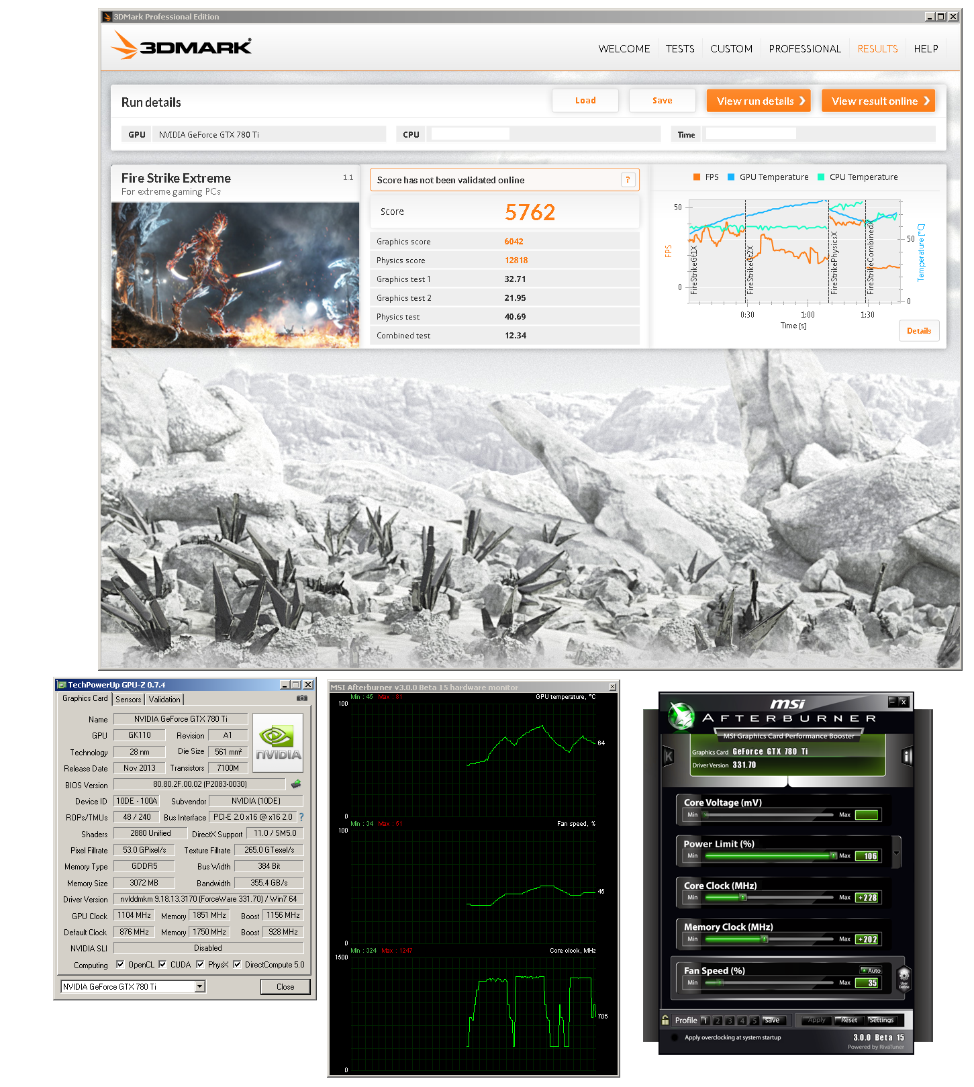
Task: Click the NVIDIA logo in GPU-Z
Action: [278, 743]
